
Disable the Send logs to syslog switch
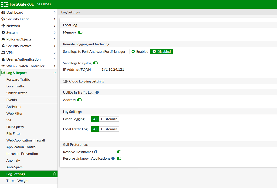(96, 63)
